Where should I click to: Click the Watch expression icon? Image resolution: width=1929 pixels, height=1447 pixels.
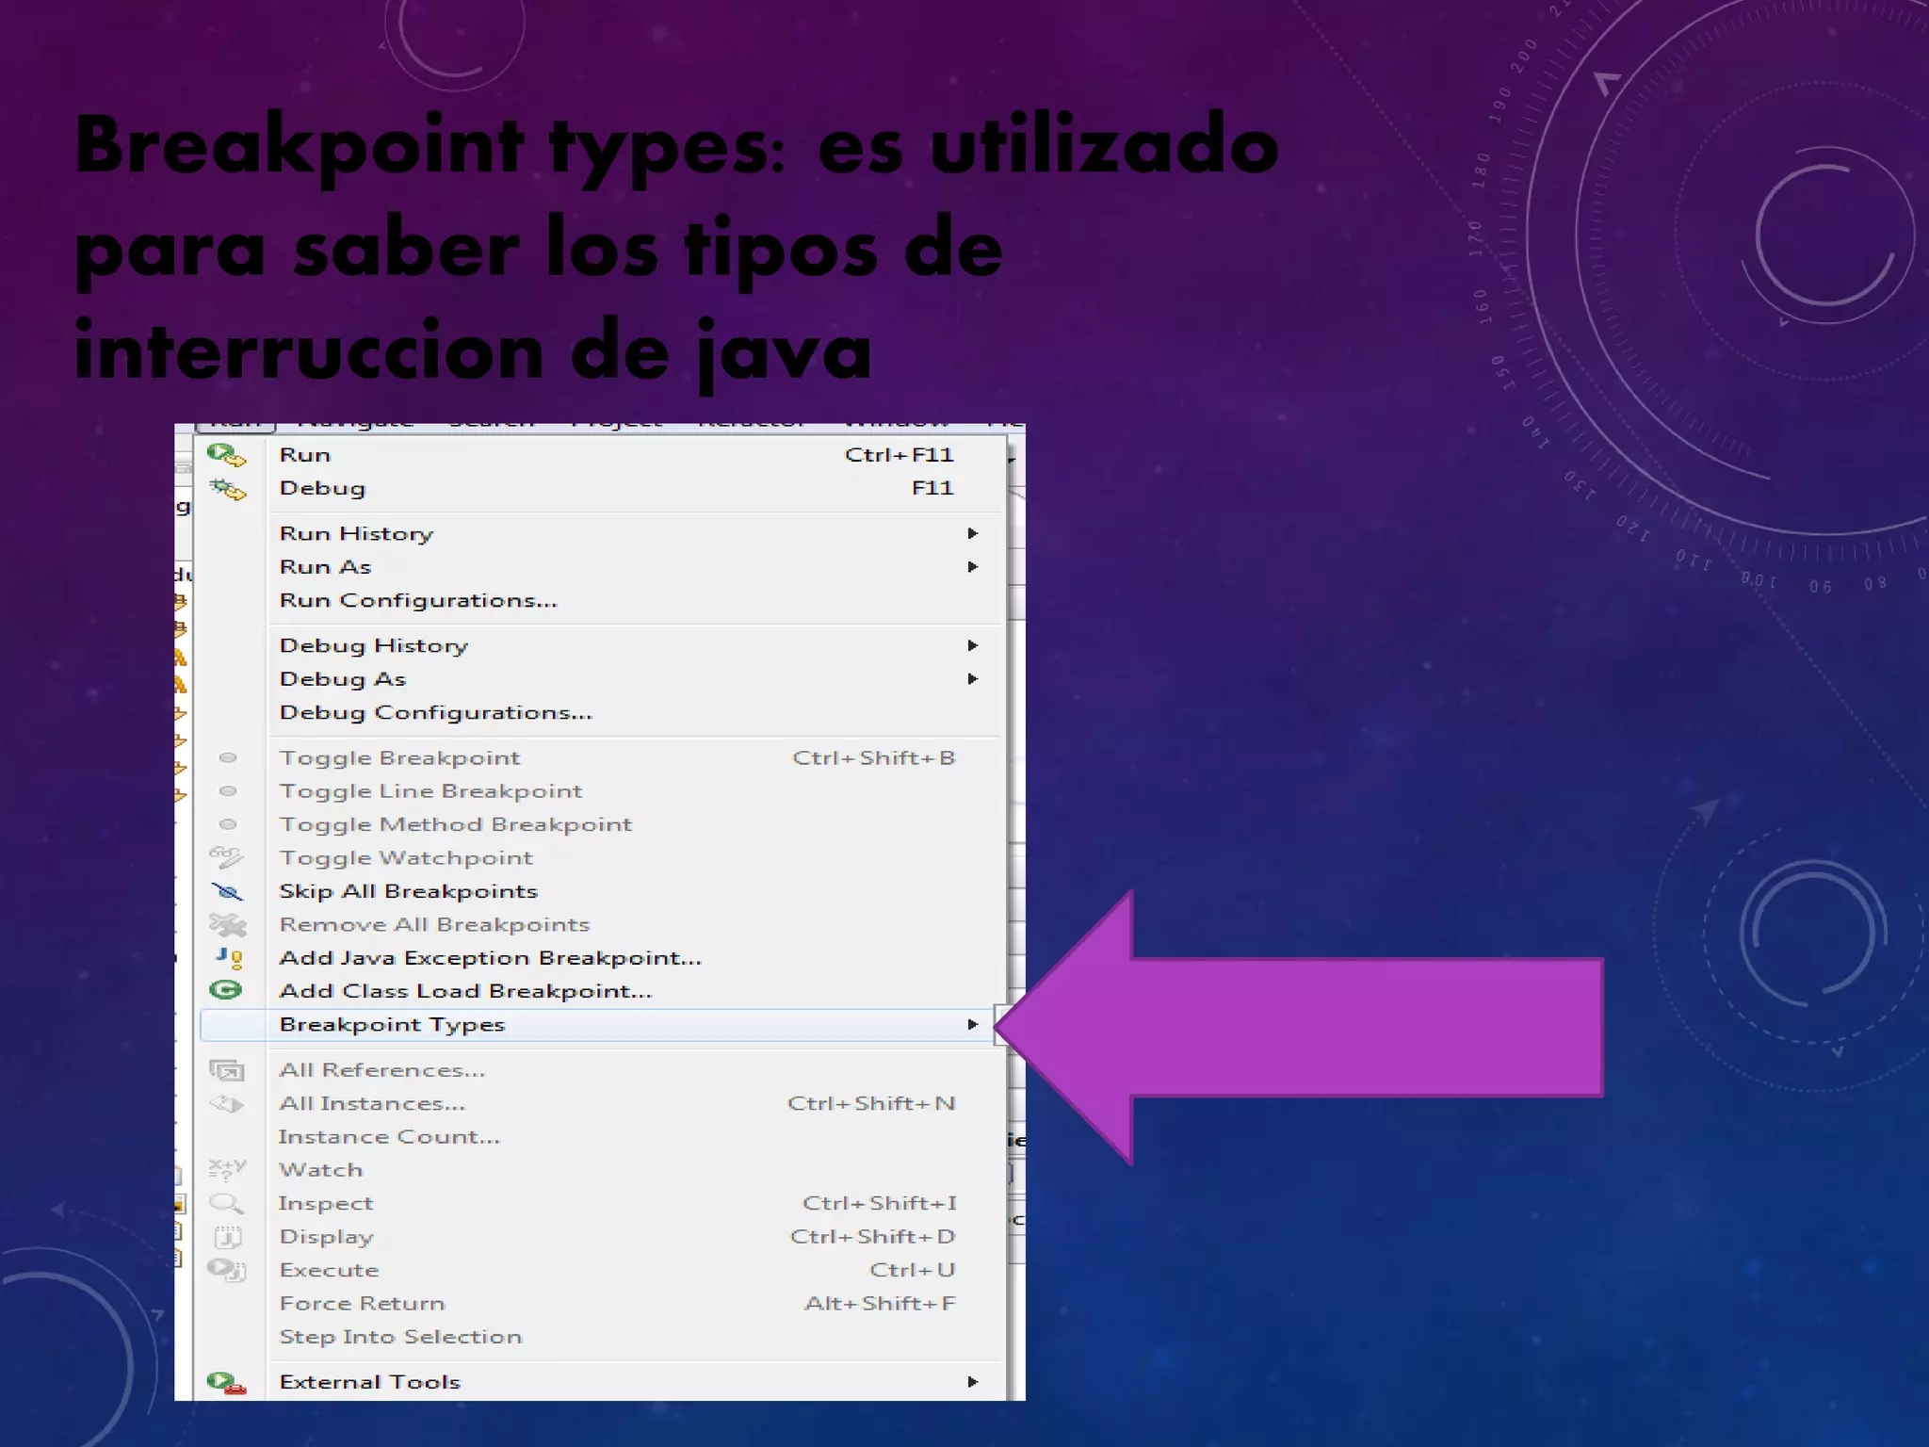(227, 1169)
